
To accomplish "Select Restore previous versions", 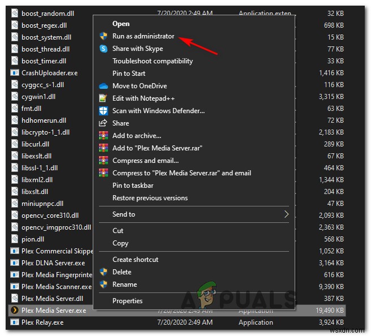I will pos(150,198).
